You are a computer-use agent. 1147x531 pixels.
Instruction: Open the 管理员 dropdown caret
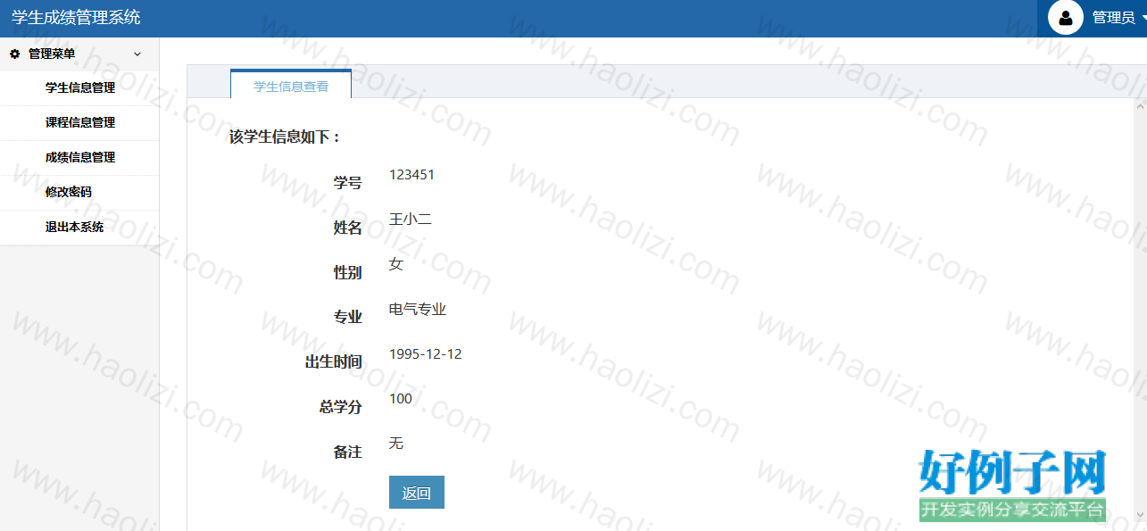tap(1143, 18)
